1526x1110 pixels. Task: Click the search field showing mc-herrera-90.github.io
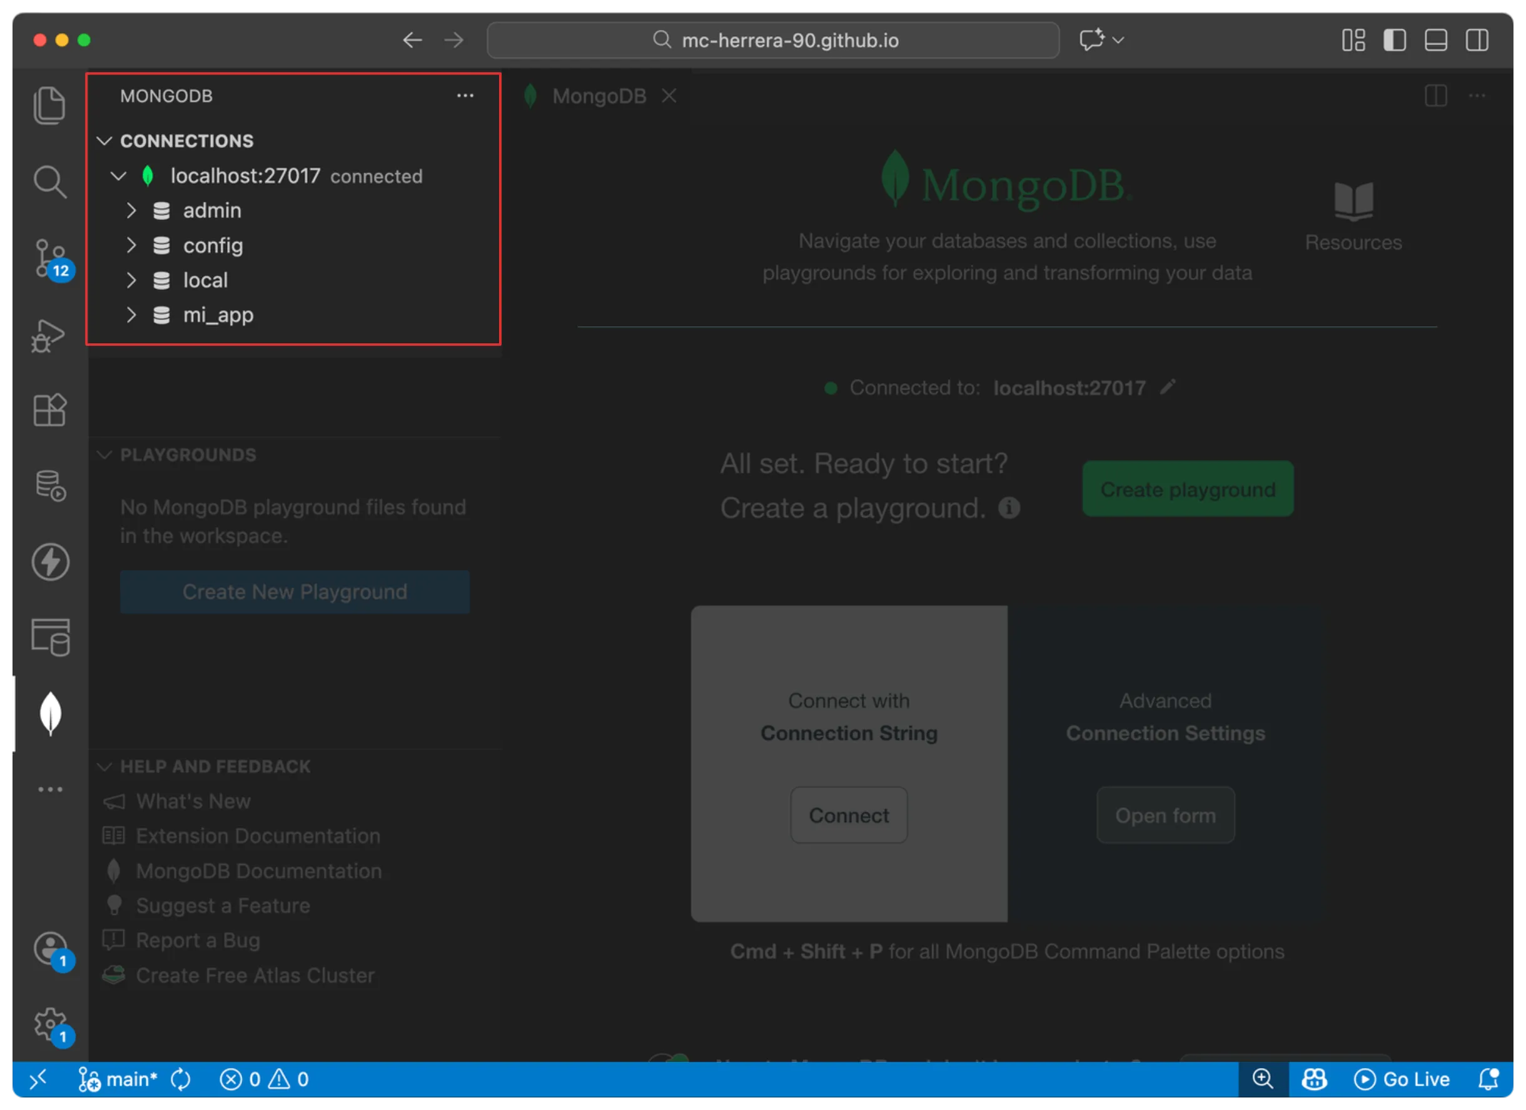(773, 41)
